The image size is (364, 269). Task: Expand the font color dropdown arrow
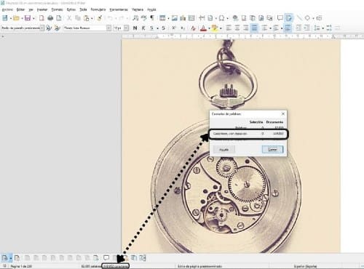(x=209, y=28)
